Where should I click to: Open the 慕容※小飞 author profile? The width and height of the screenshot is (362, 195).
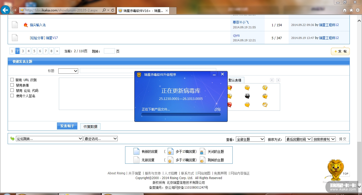pyautogui.click(x=241, y=22)
